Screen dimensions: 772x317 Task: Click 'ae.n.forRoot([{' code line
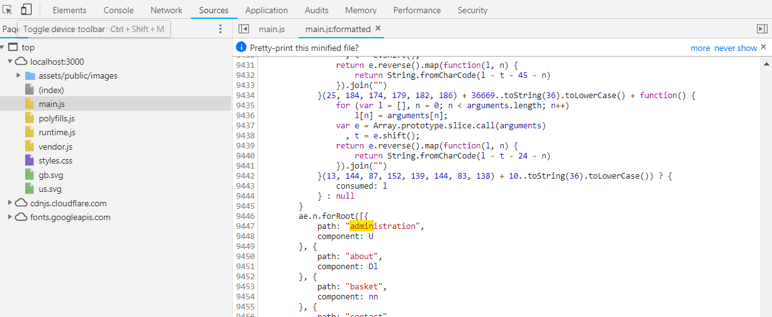333,216
